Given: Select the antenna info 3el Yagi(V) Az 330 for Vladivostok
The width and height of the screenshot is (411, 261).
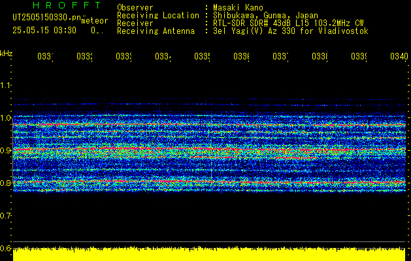Looking at the screenshot, I should pos(290,31).
